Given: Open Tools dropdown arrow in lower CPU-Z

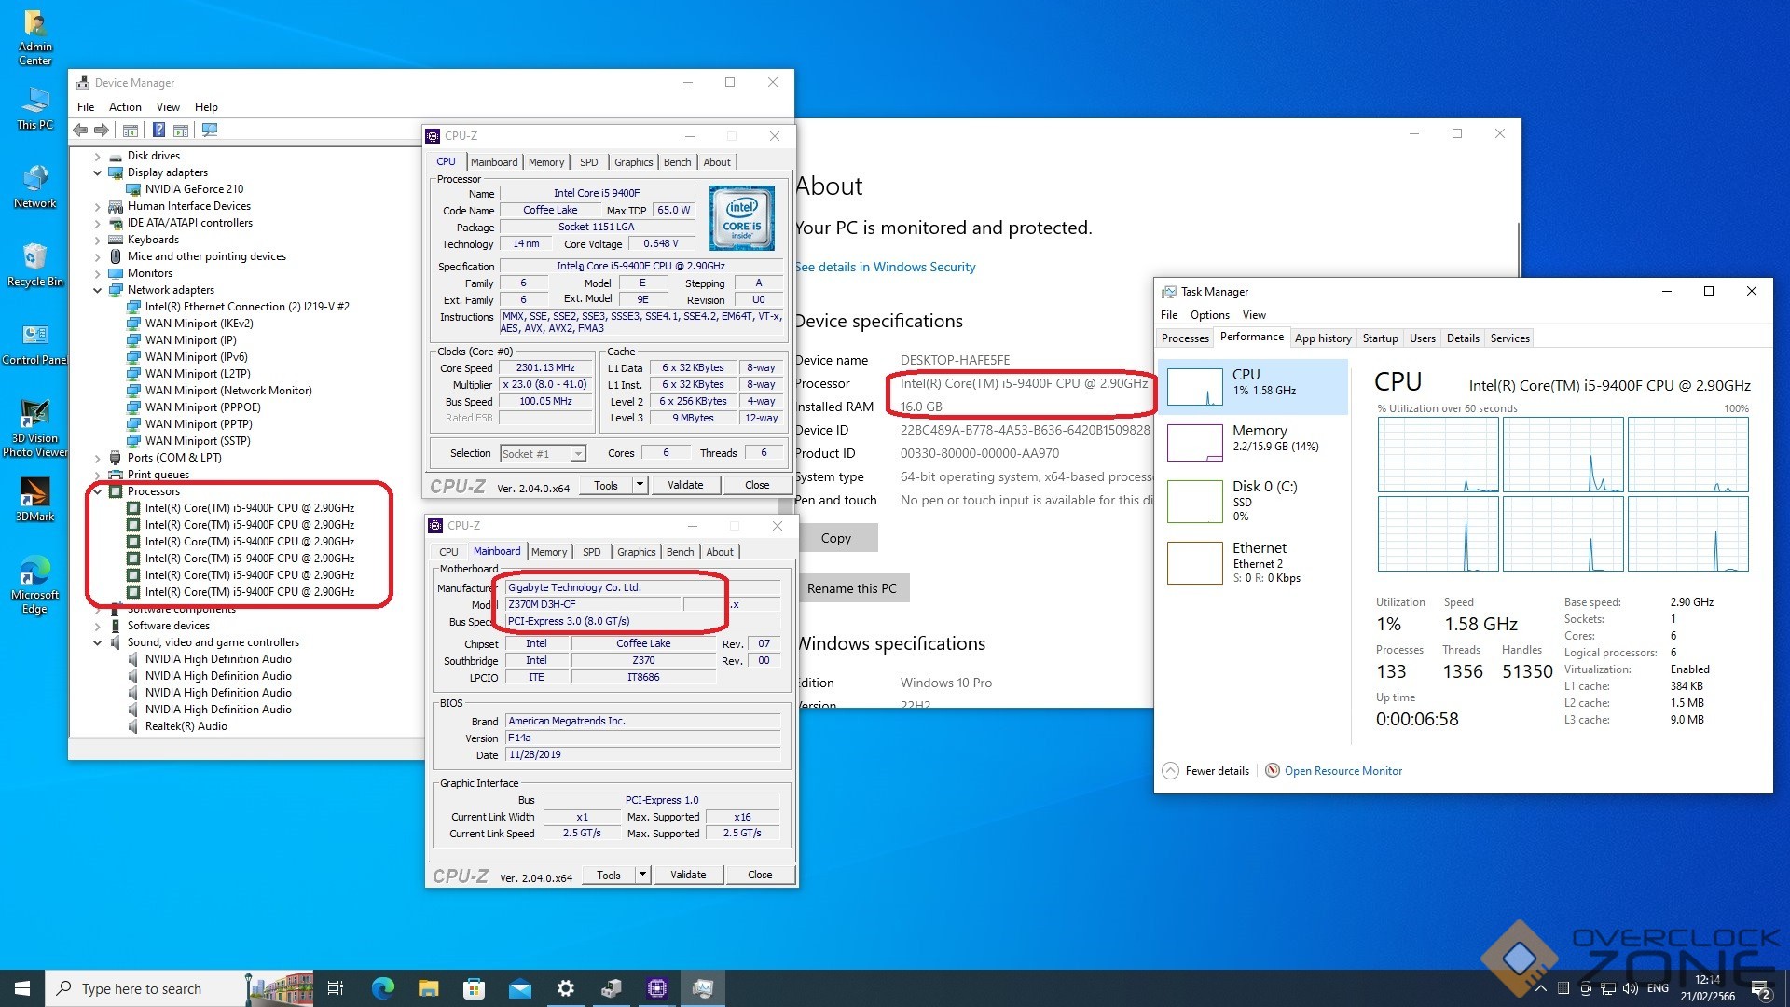Looking at the screenshot, I should [x=642, y=875].
